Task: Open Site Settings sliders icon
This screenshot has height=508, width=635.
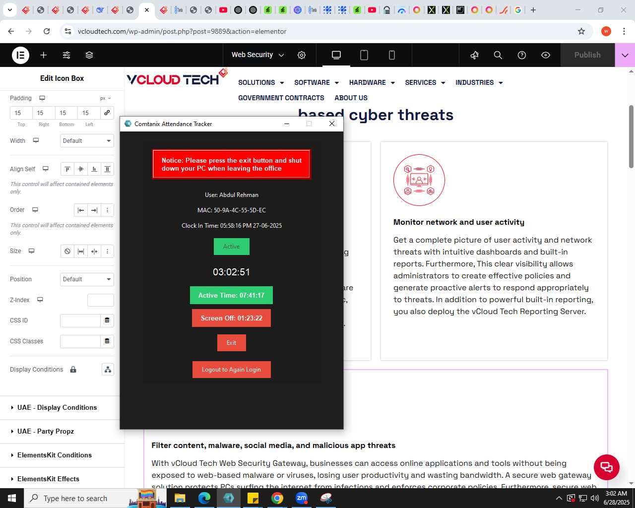Action: 66,55
